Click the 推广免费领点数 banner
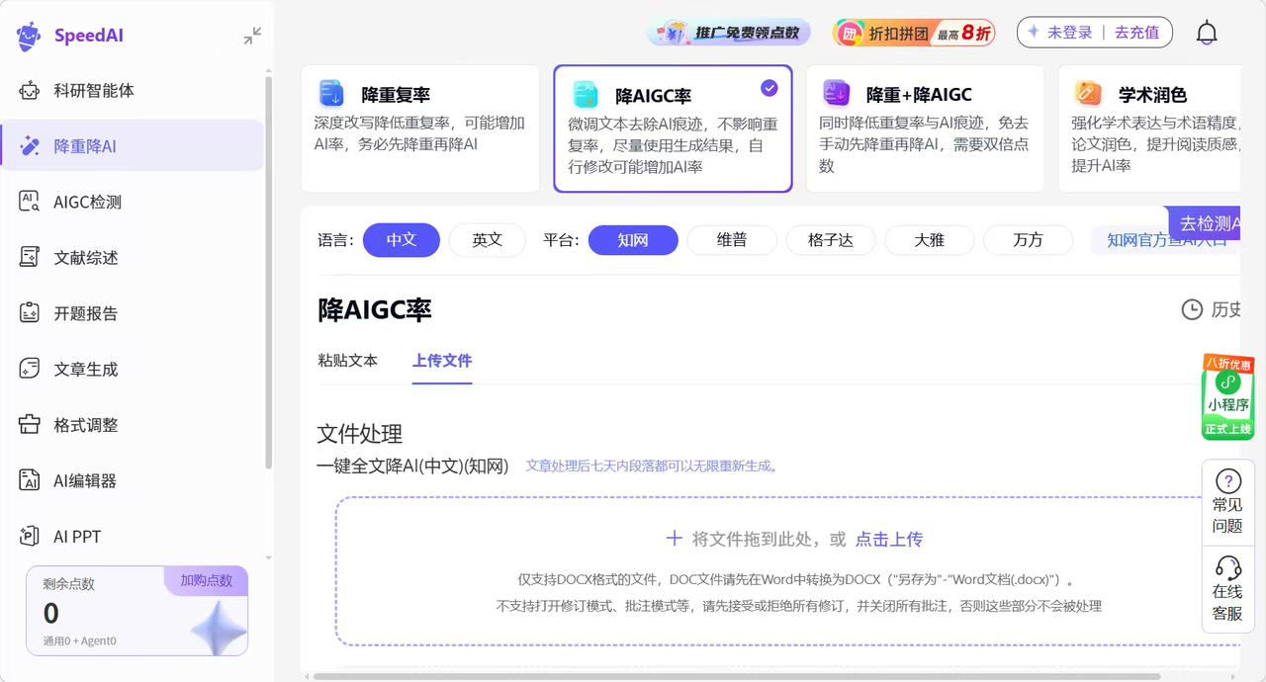The width and height of the screenshot is (1266, 682). tap(729, 33)
